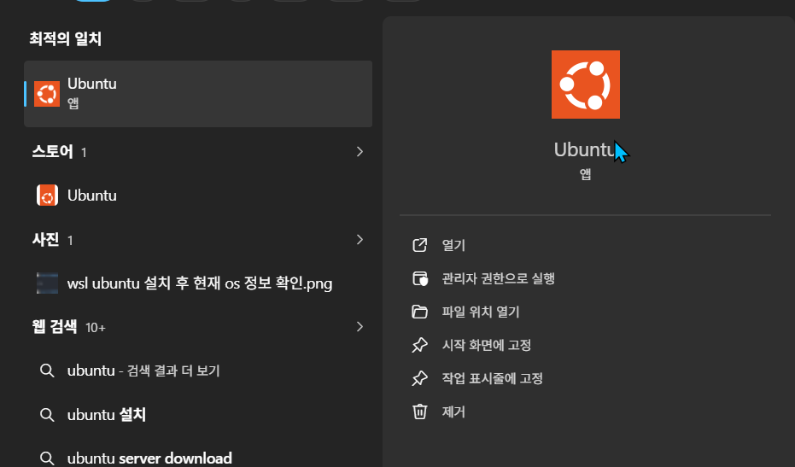
Task: Expand the 스토어 section chevron
Action: (x=360, y=152)
